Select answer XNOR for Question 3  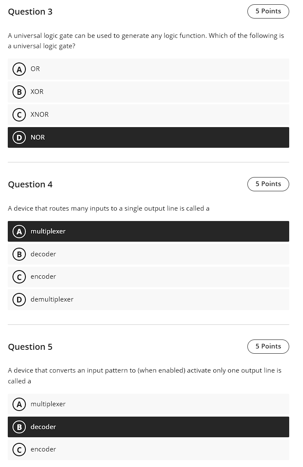tap(148, 115)
